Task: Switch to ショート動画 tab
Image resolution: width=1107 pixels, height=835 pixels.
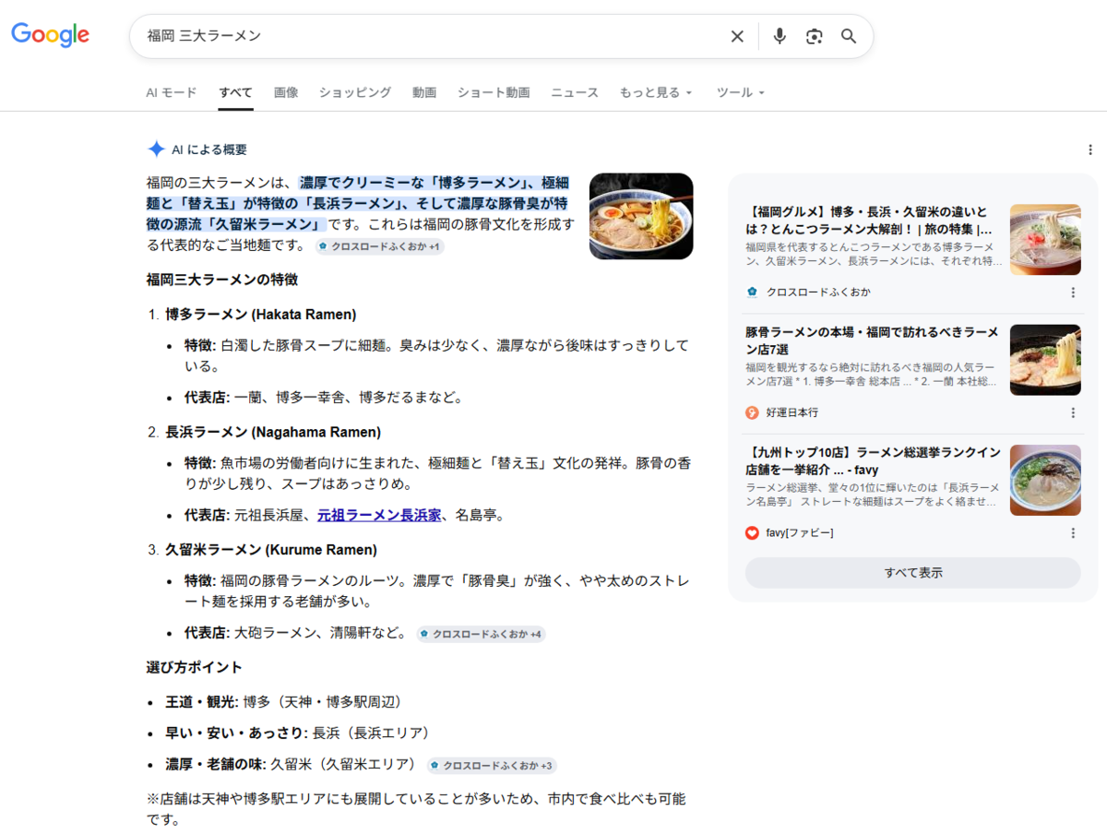Action: tap(494, 92)
